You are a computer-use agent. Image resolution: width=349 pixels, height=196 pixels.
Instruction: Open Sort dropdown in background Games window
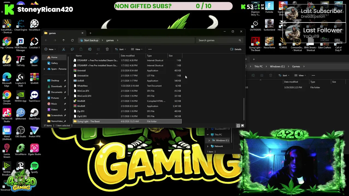[284, 75]
